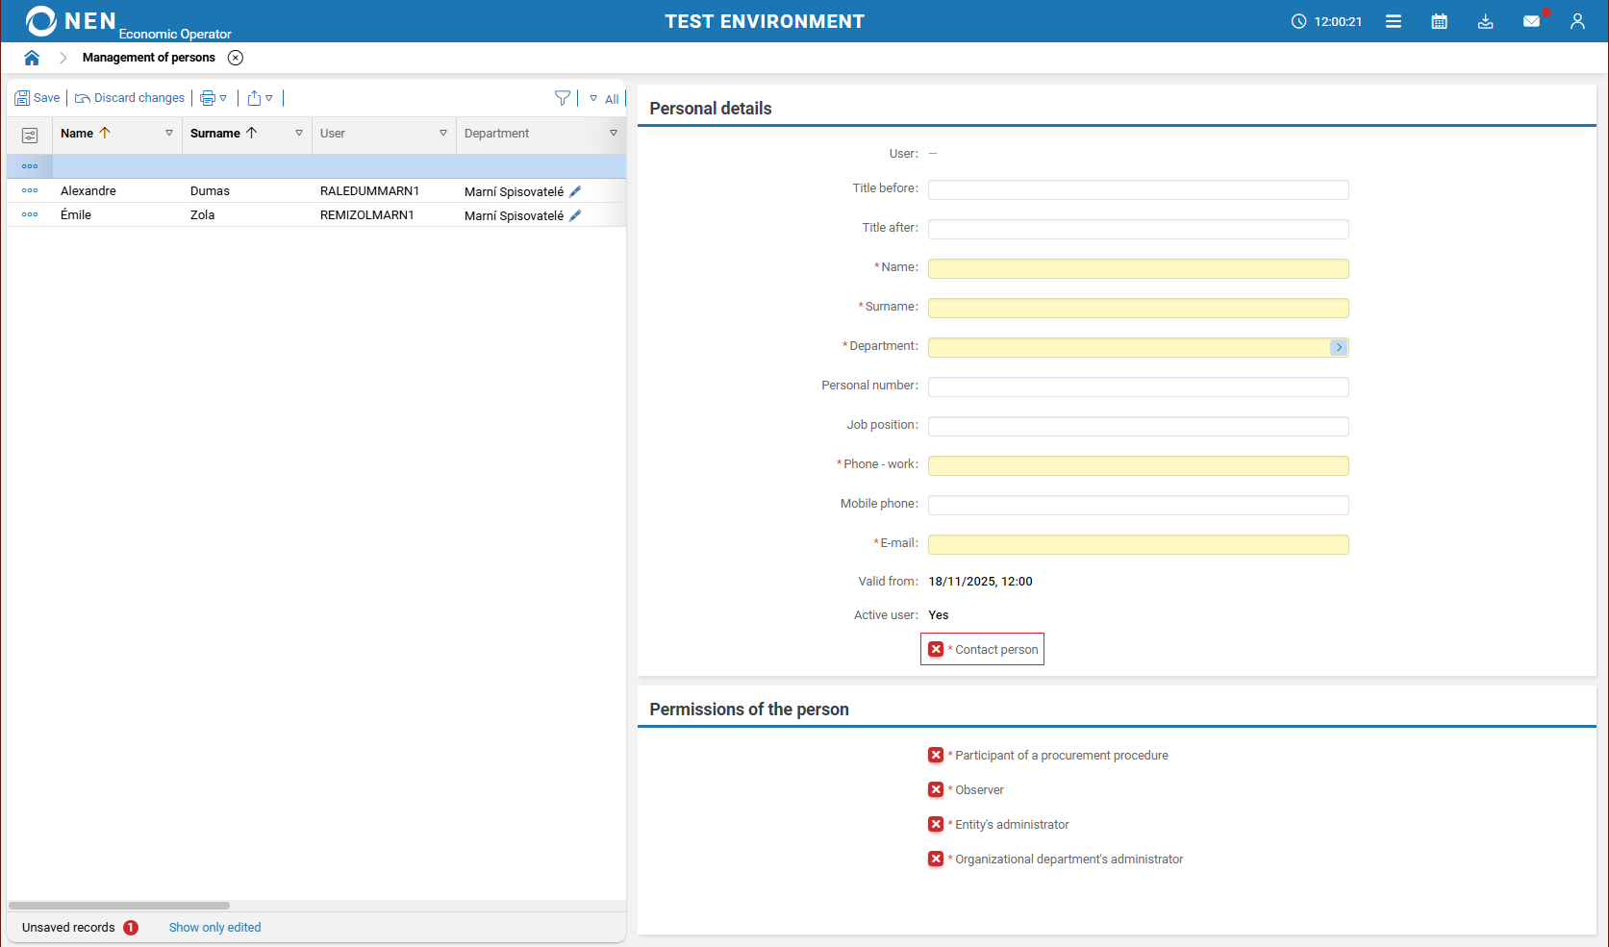Viewport: 1609px width, 947px height.
Task: Enable the Contact person checkbox
Action: point(935,648)
